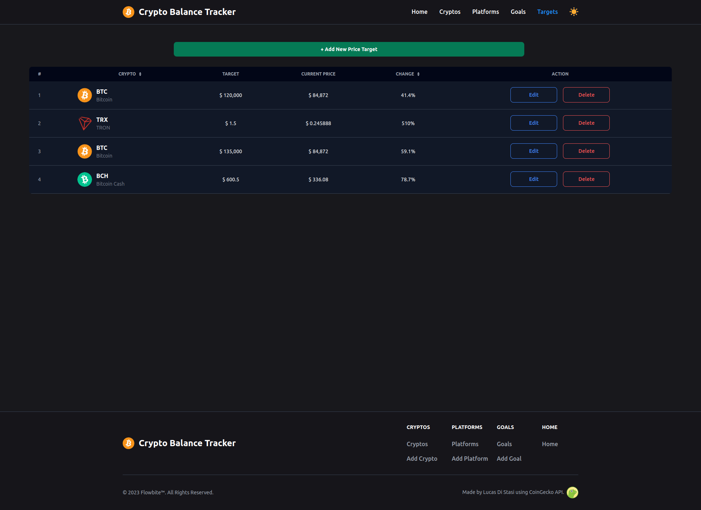701x510 pixels.
Task: Delete the BCH $600.5 target
Action: pyautogui.click(x=586, y=179)
